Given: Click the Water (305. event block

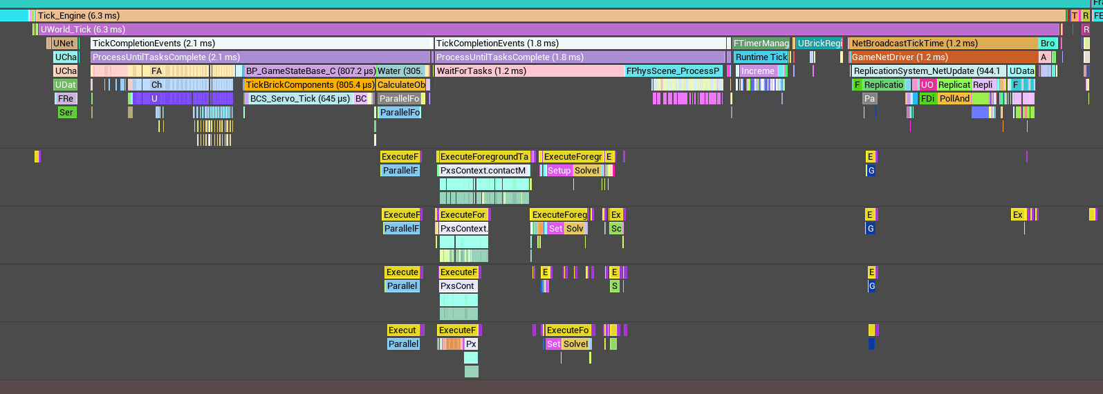Looking at the screenshot, I should point(400,71).
